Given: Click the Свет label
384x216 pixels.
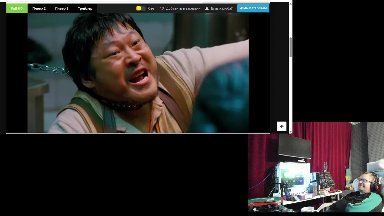Looking at the screenshot, I should (x=152, y=8).
